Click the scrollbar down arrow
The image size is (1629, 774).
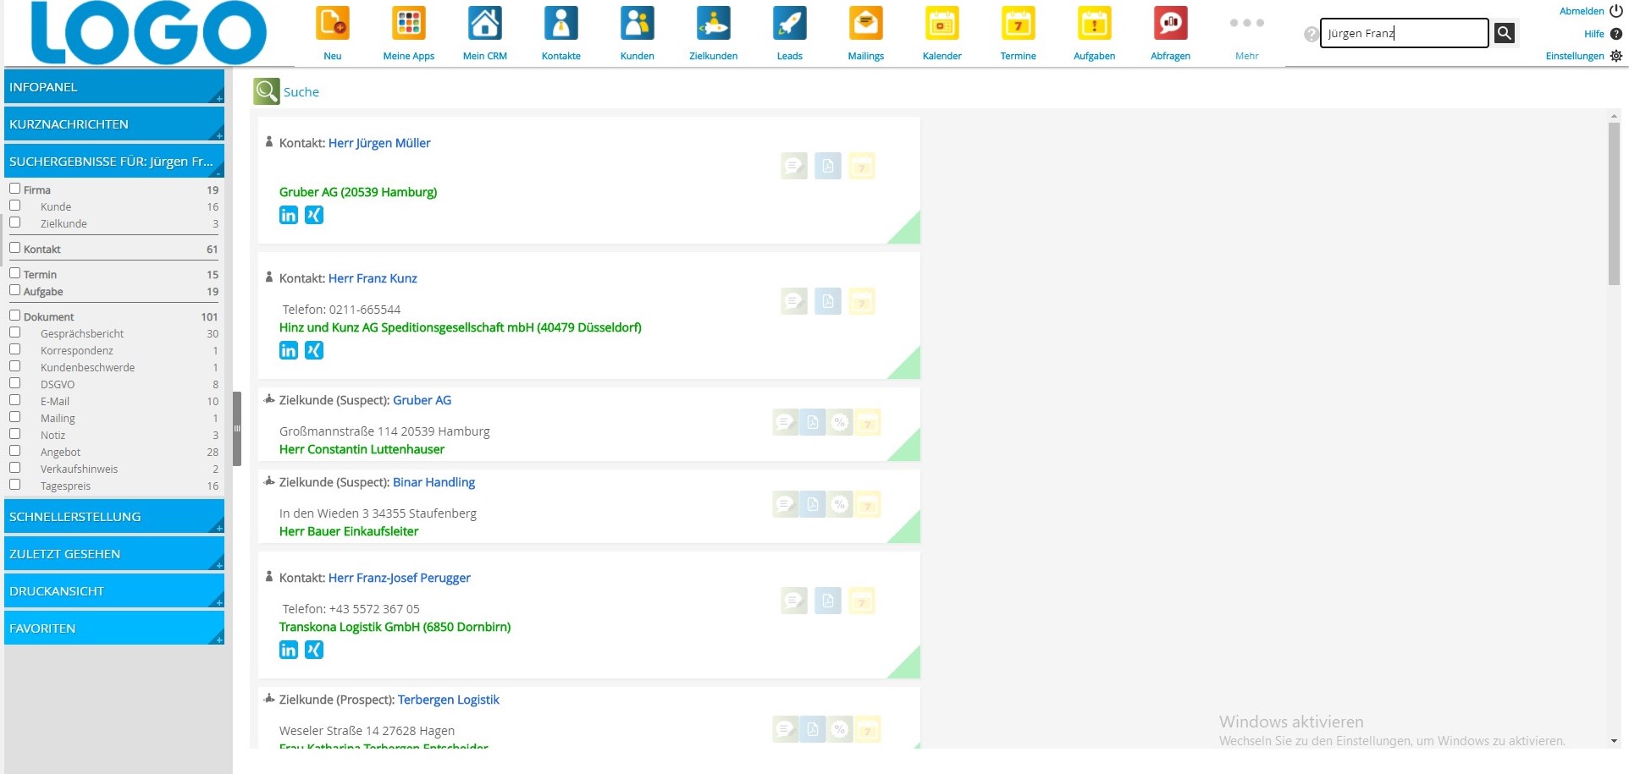pyautogui.click(x=1614, y=741)
